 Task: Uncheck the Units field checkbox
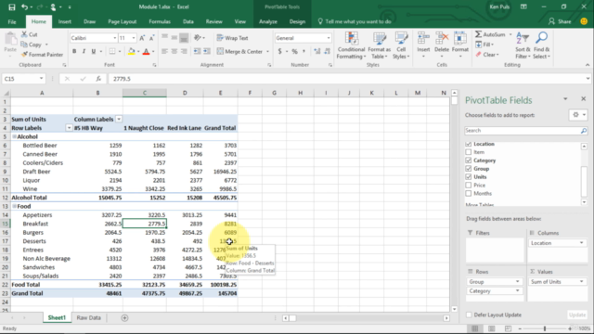coord(468,177)
